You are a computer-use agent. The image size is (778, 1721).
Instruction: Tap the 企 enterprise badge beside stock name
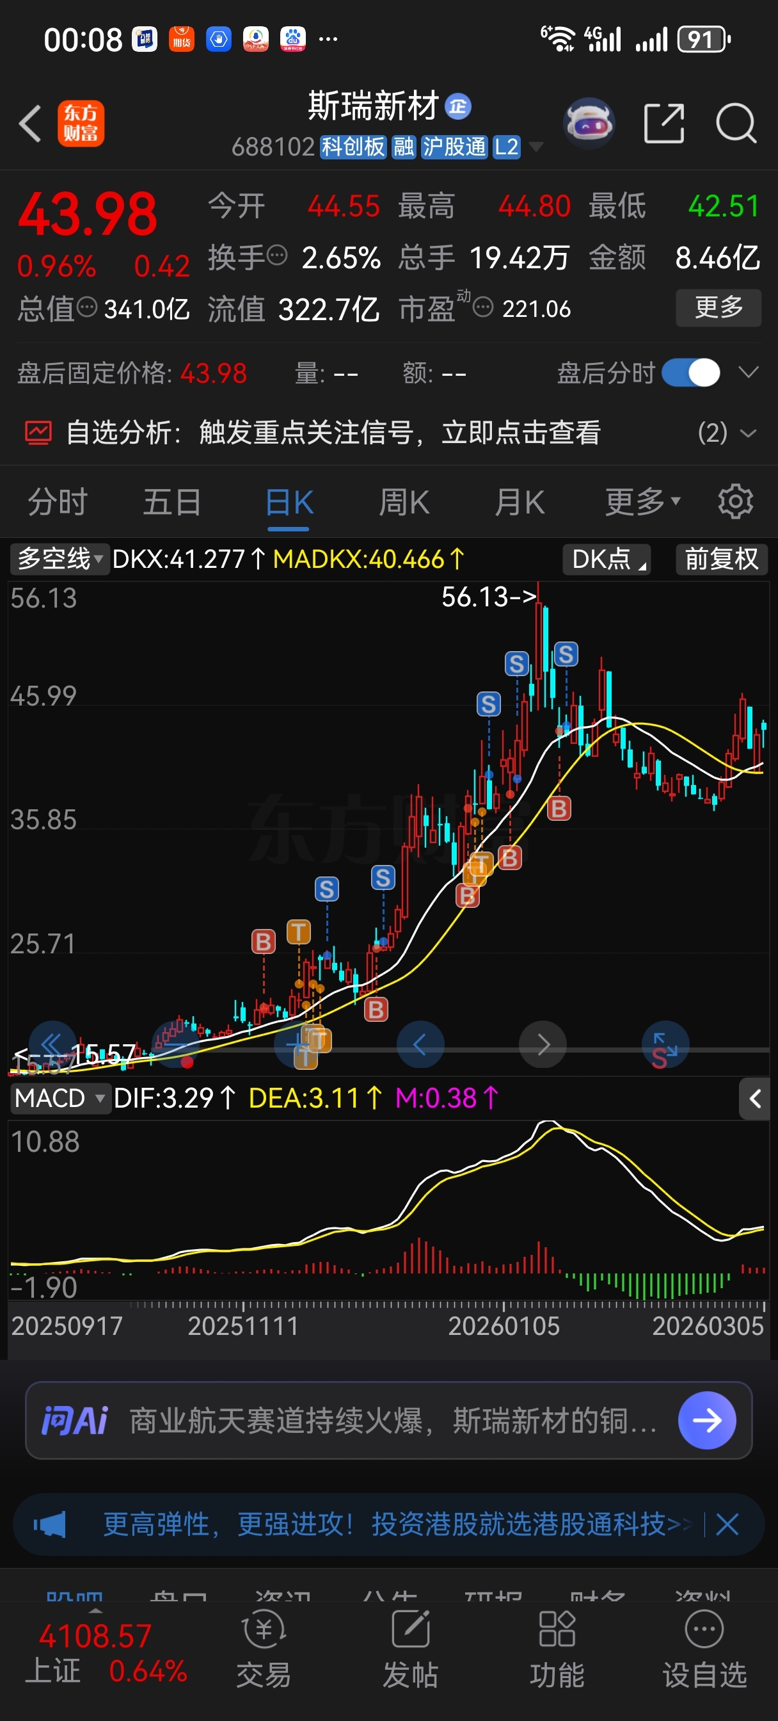point(458,106)
